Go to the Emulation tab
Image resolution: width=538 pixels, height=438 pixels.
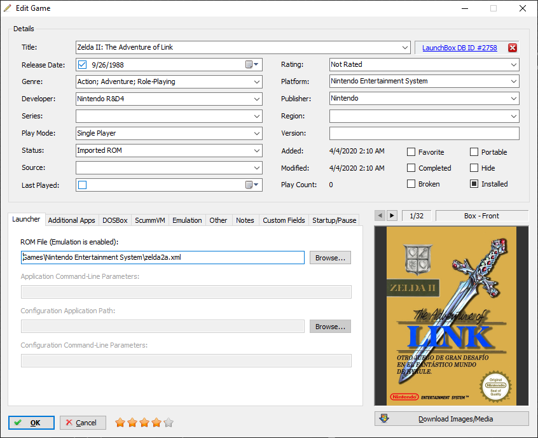187,220
